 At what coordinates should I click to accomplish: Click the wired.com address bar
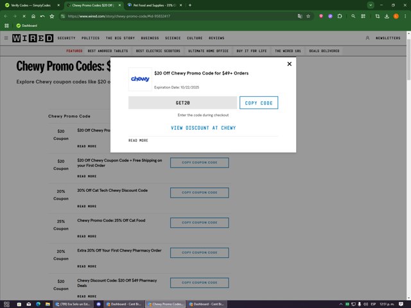tap(179, 16)
